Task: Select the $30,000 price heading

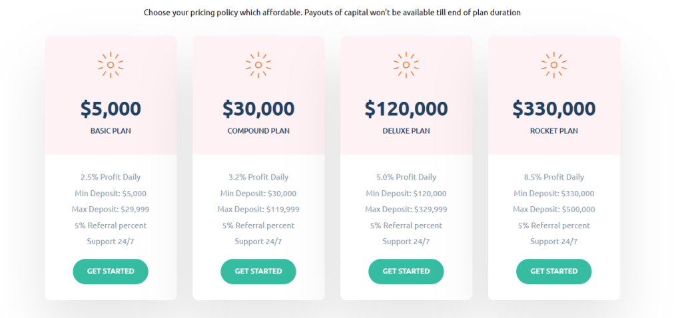Action: pos(258,108)
